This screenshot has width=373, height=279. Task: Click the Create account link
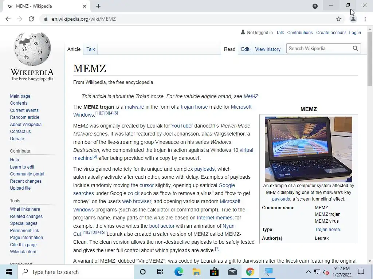(x=331, y=32)
